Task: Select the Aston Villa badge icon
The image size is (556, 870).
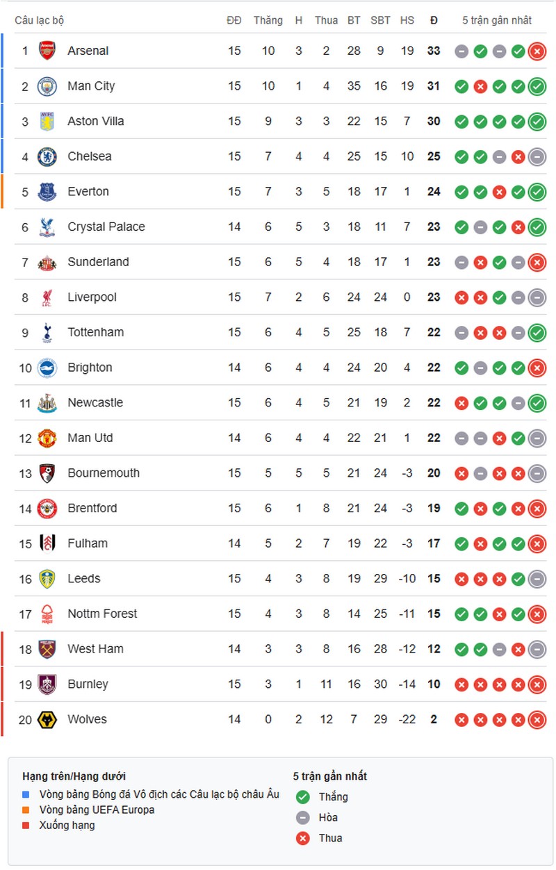Action: click(x=47, y=121)
